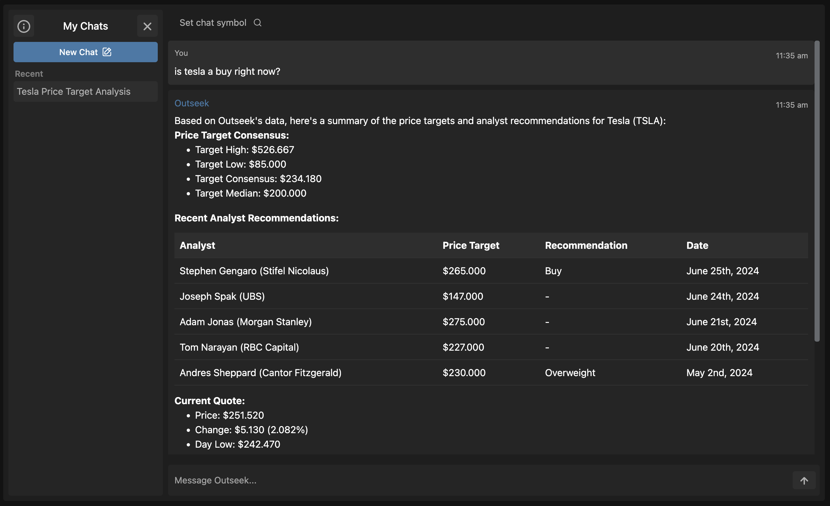Click the My Chats heading

point(86,26)
